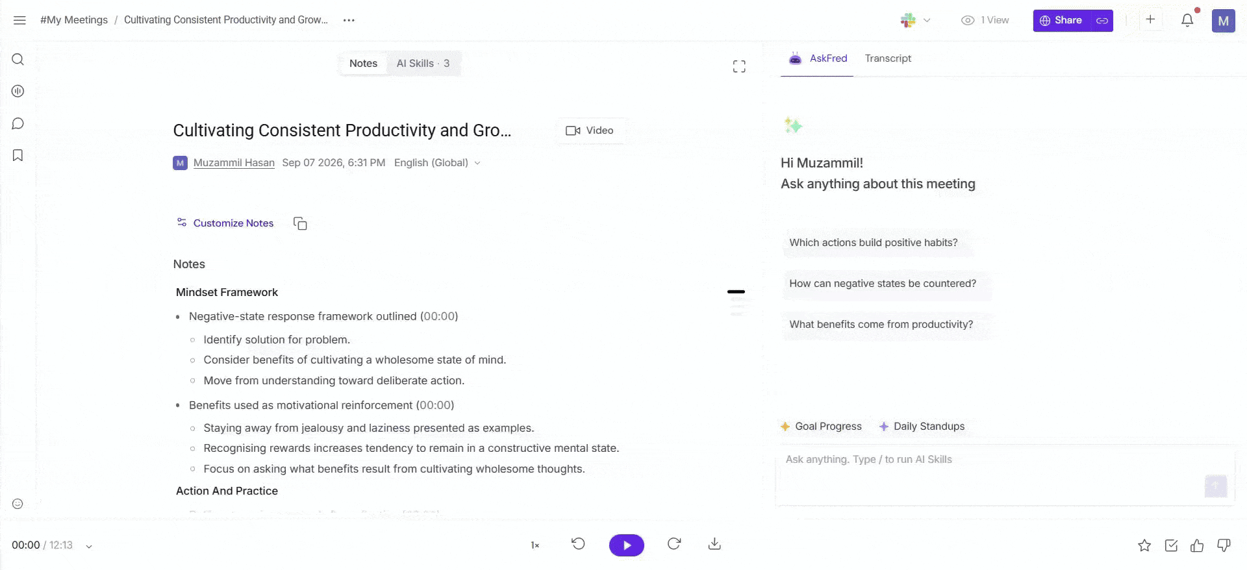1247x570 pixels.
Task: Open the English (Global) language dropdown
Action: click(437, 163)
